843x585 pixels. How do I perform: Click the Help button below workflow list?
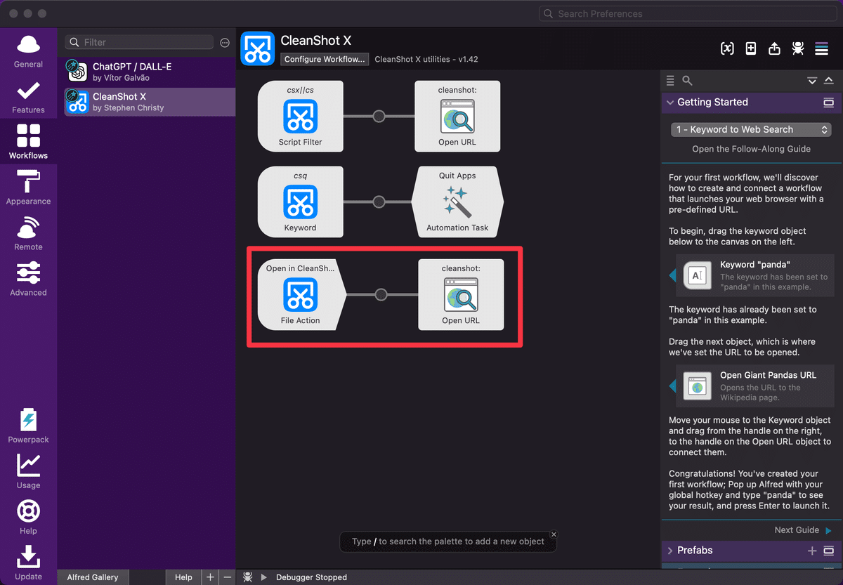click(x=183, y=577)
